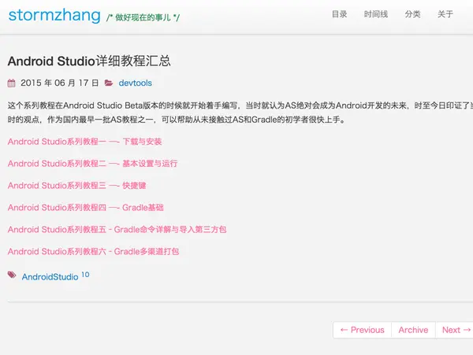Click the folder icon beside devtools

[x=109, y=83]
